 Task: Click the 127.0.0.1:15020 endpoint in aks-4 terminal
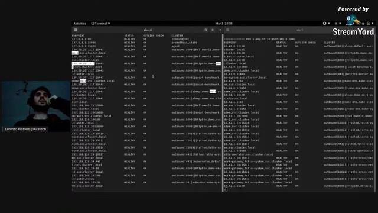[x=84, y=46]
